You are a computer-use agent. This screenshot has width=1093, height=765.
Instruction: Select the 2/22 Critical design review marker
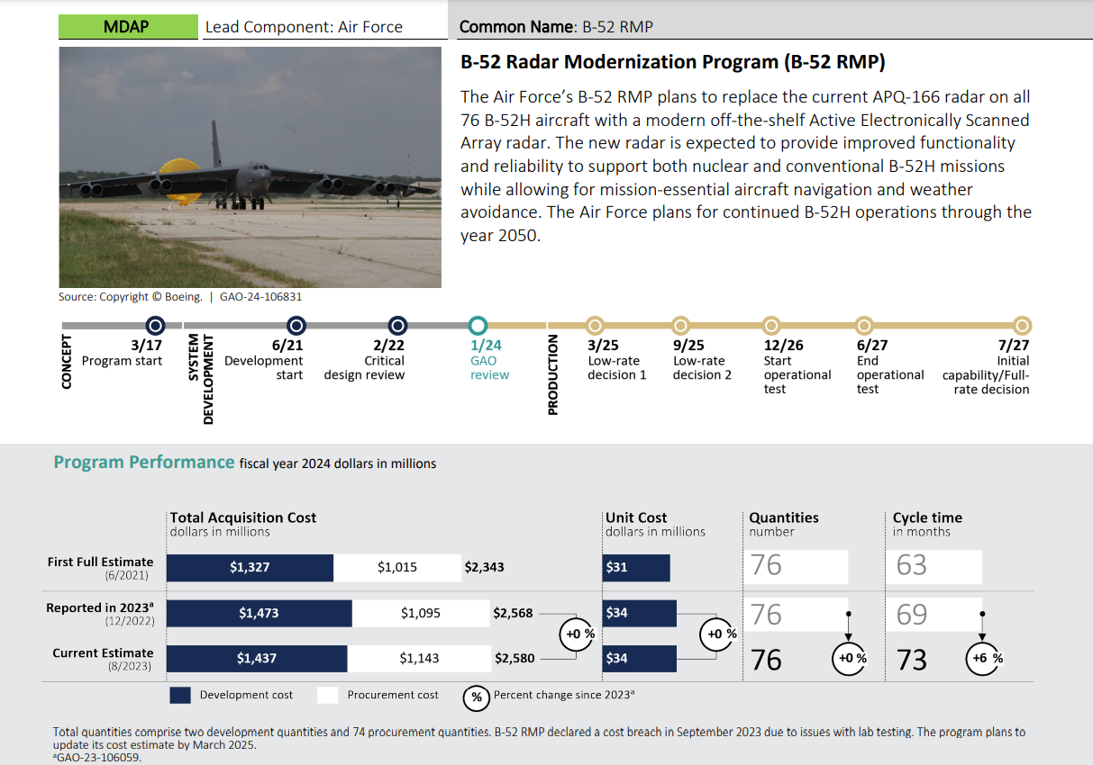coord(399,326)
